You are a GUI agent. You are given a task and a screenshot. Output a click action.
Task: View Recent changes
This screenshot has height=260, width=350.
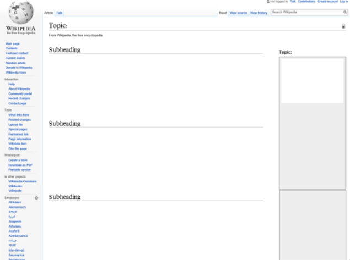[x=19, y=98]
